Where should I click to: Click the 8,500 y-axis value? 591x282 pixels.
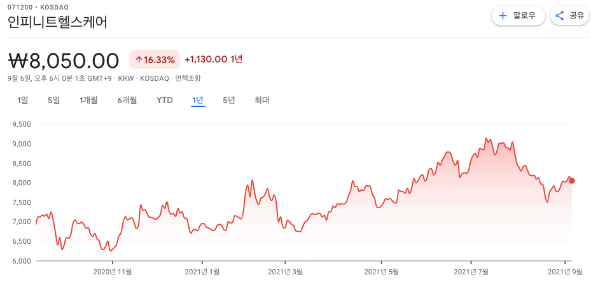pos(23,164)
